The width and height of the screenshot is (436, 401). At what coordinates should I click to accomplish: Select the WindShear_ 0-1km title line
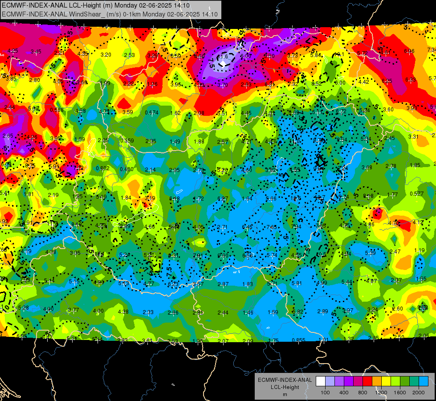[110, 14]
